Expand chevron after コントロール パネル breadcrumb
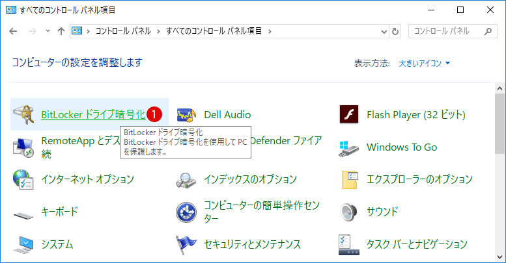 click(158, 31)
